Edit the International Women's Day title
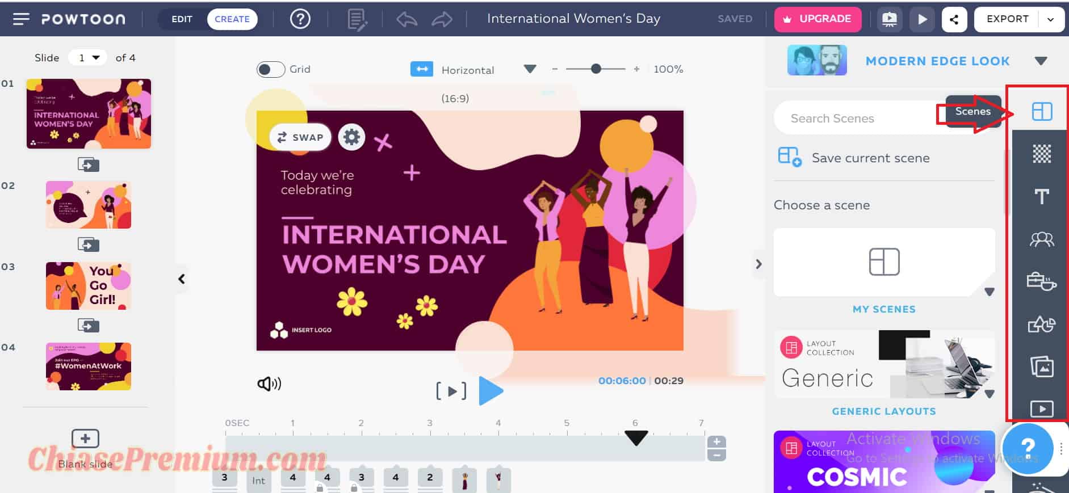 coord(573,19)
